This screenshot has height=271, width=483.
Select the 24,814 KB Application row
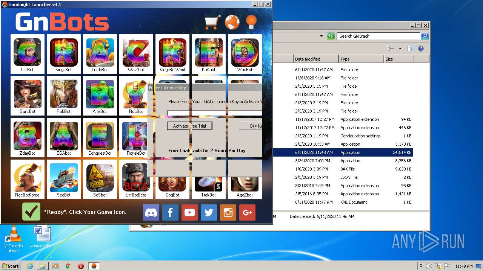point(343,152)
